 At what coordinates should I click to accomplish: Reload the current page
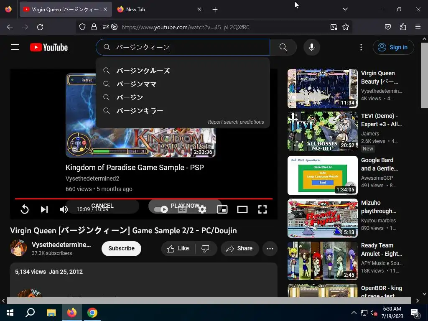(x=40, y=27)
